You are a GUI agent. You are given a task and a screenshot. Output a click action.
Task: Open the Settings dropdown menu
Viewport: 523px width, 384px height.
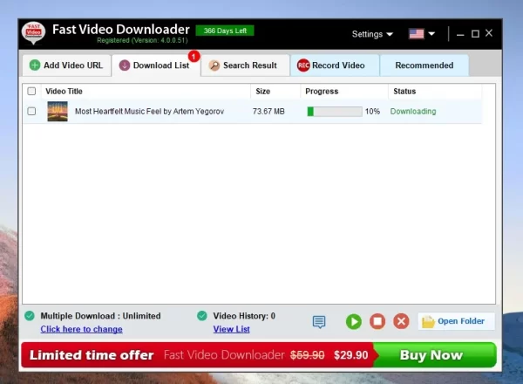click(372, 34)
